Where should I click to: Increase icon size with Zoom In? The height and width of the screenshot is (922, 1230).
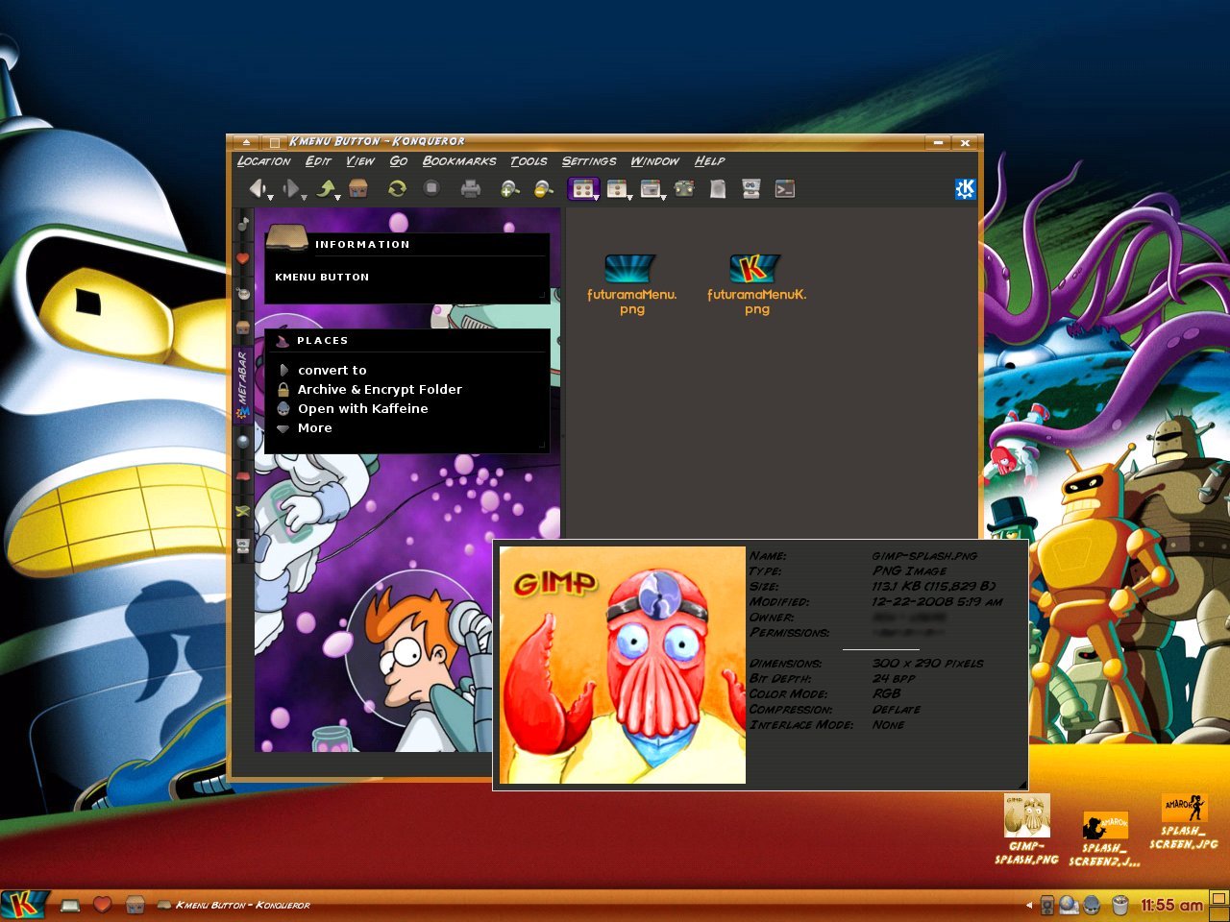509,189
